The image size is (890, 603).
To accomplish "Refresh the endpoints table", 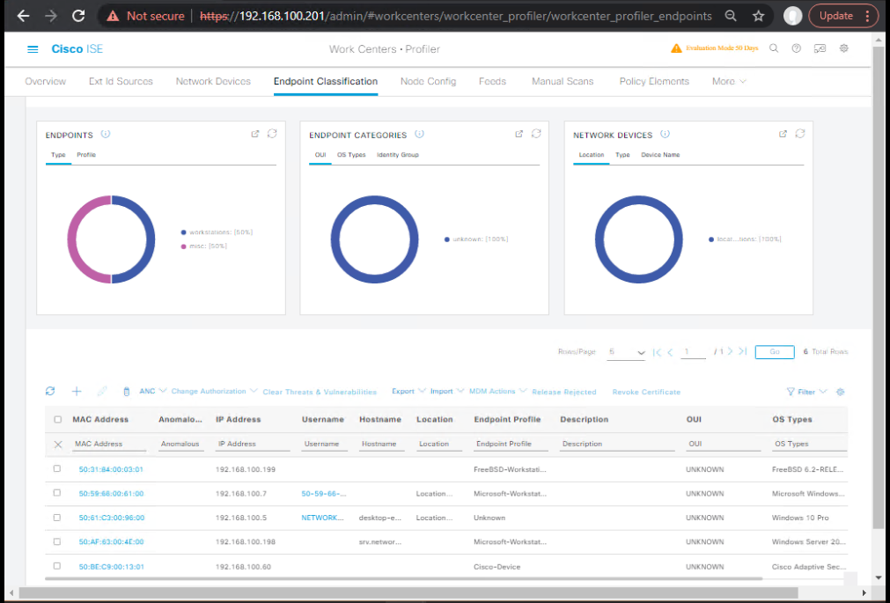I will point(50,392).
